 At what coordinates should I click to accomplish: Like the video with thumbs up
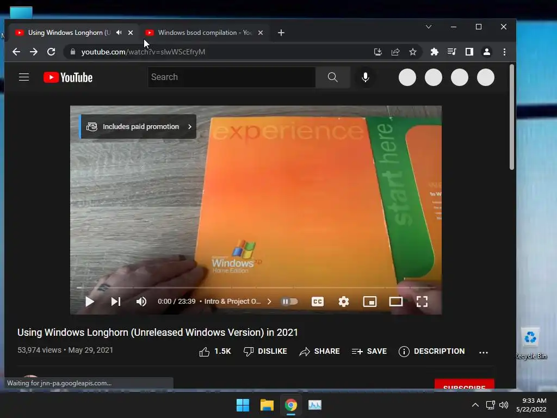coord(215,352)
